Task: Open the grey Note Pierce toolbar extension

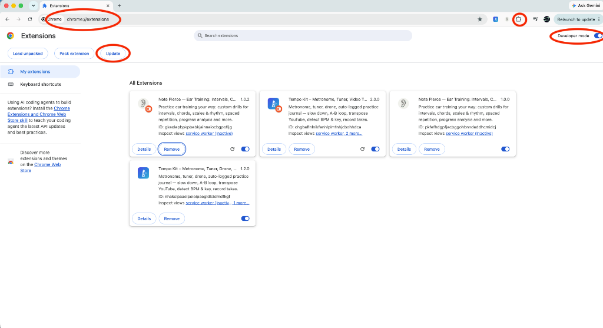Action: 507,19
